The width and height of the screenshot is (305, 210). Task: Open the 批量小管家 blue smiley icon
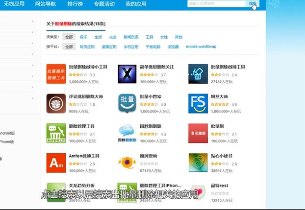pyautogui.click(x=127, y=103)
